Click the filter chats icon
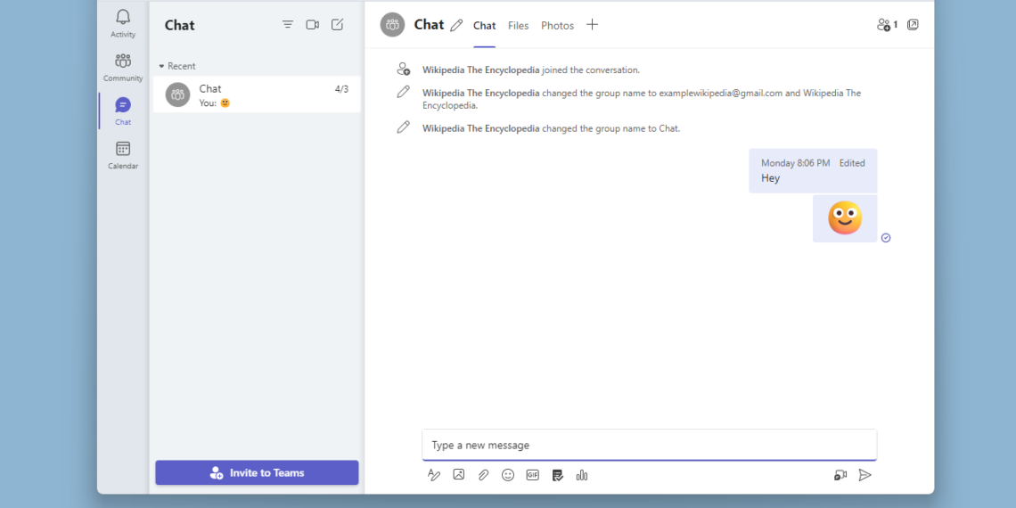 pyautogui.click(x=288, y=25)
